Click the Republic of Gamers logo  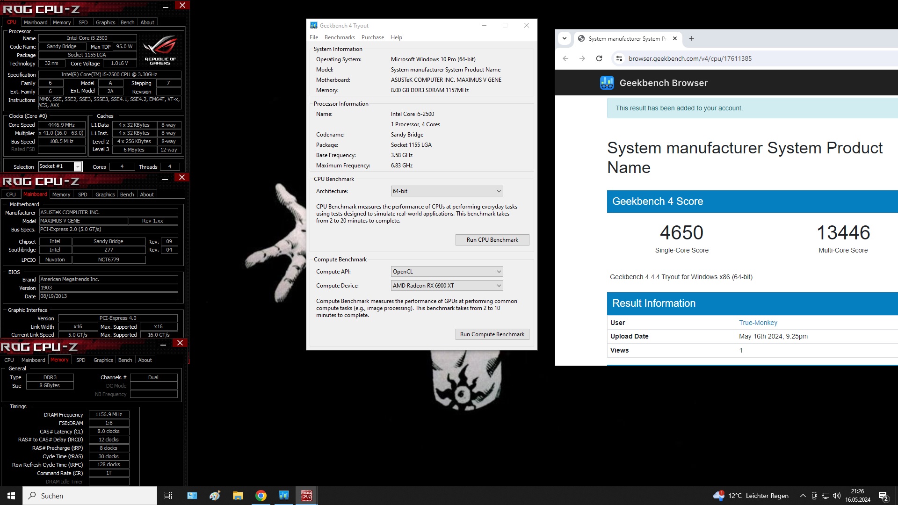(160, 50)
